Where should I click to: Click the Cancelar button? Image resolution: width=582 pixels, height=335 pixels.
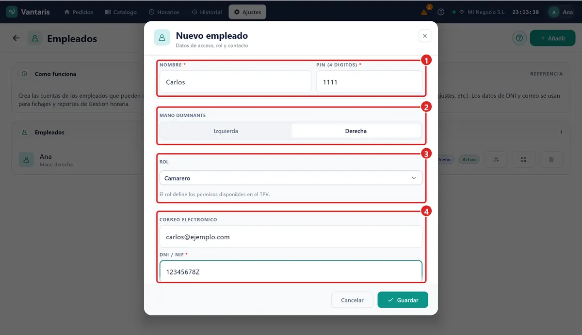(352, 300)
